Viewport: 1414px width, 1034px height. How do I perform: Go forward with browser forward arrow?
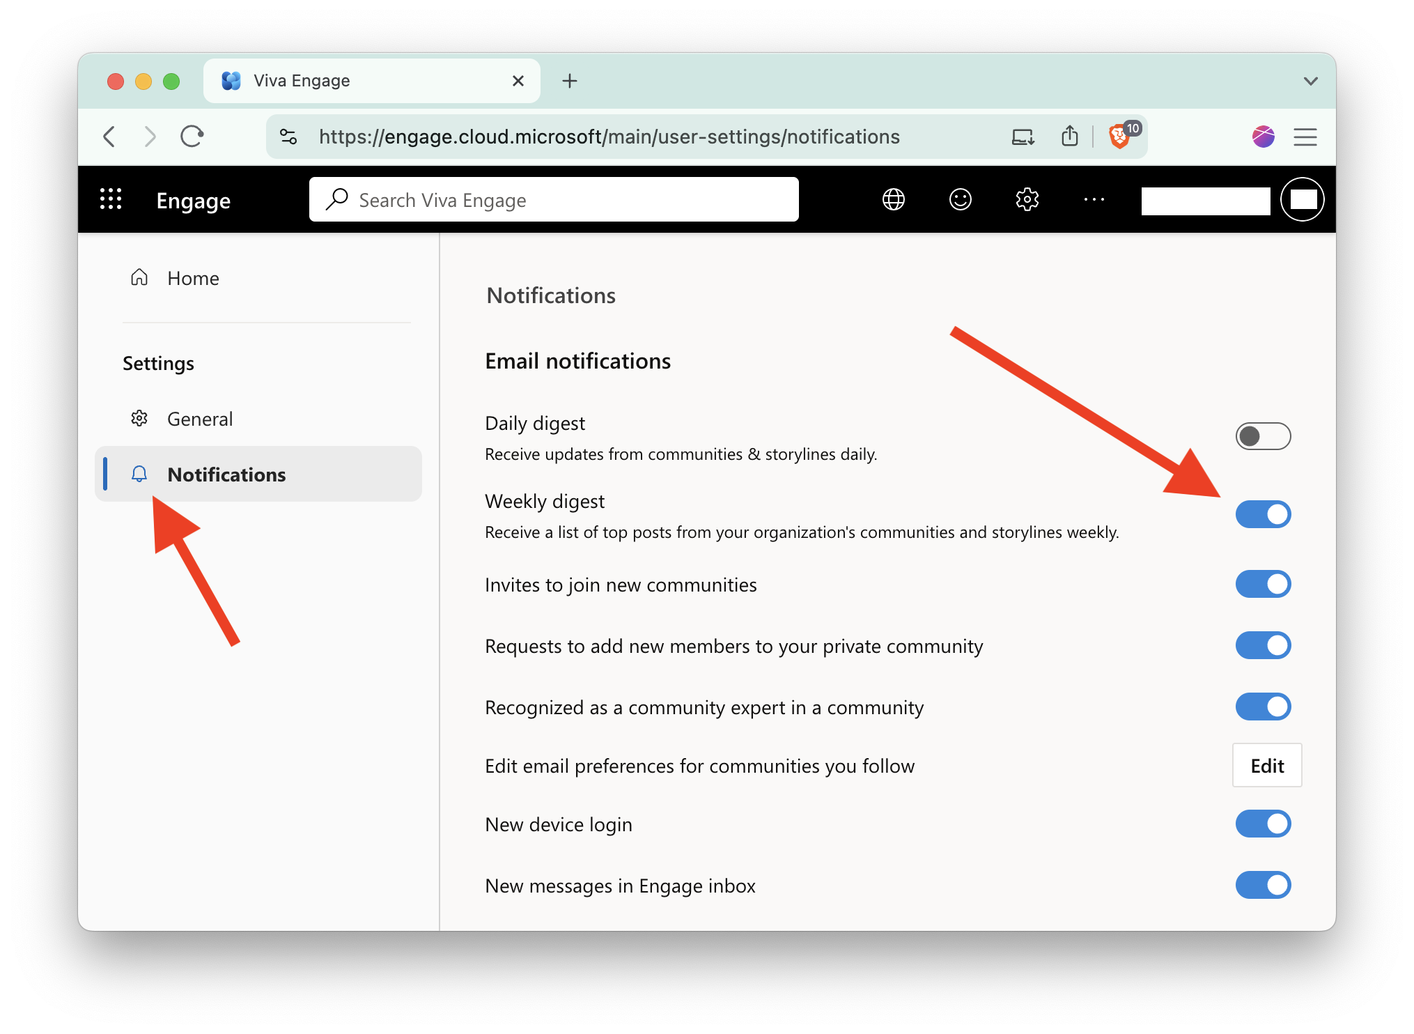pos(150,137)
